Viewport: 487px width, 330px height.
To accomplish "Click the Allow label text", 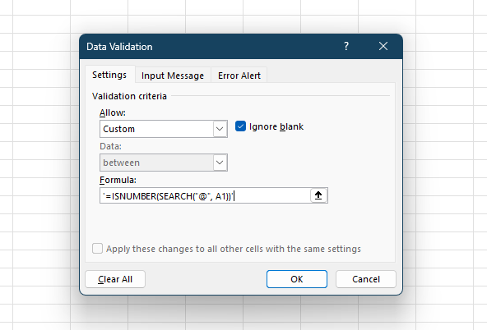I will [x=113, y=112].
